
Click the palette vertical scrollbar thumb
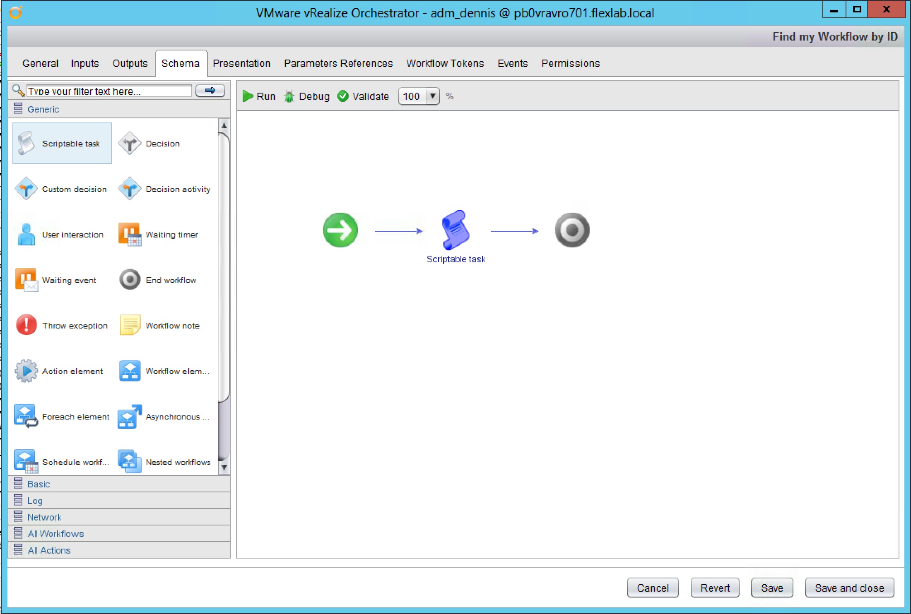click(x=224, y=267)
